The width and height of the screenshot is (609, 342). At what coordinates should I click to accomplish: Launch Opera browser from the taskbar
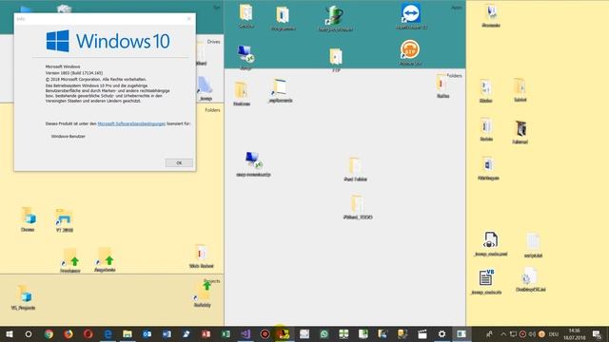(88, 333)
